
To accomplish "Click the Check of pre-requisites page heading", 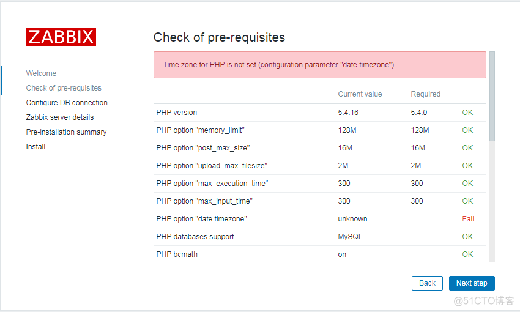I will point(219,37).
